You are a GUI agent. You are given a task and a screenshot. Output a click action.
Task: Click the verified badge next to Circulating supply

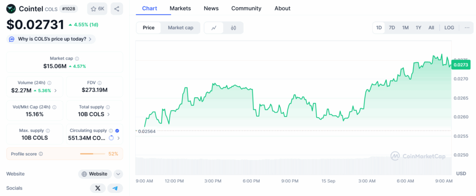(x=117, y=131)
